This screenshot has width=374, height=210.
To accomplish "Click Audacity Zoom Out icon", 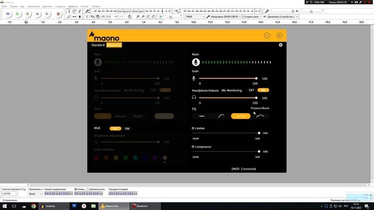I will click(143, 17).
